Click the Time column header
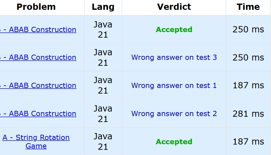This screenshot has width=271, height=155. (x=248, y=7)
